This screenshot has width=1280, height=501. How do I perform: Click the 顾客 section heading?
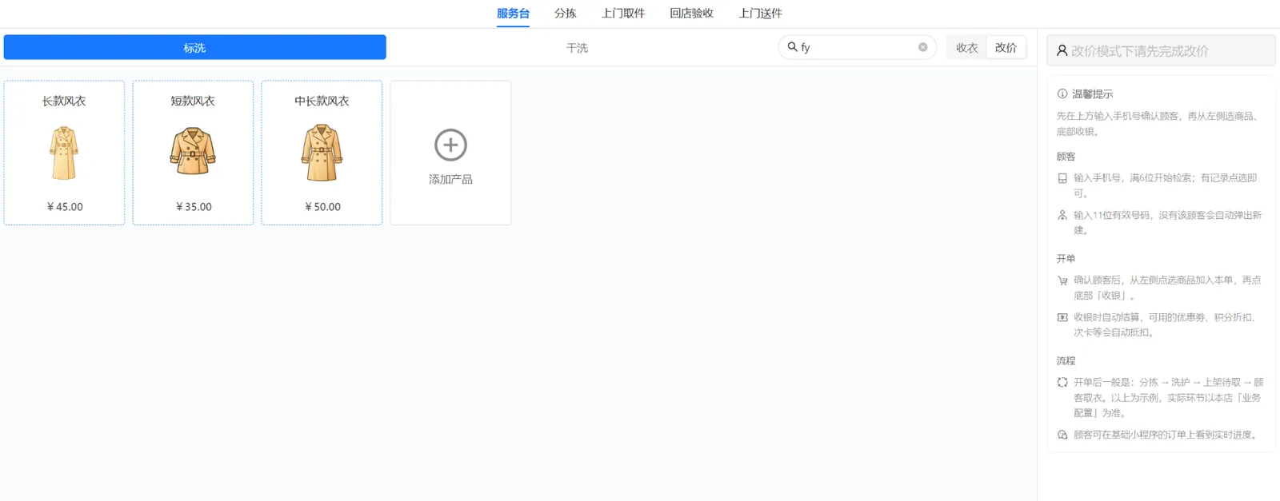(1066, 157)
